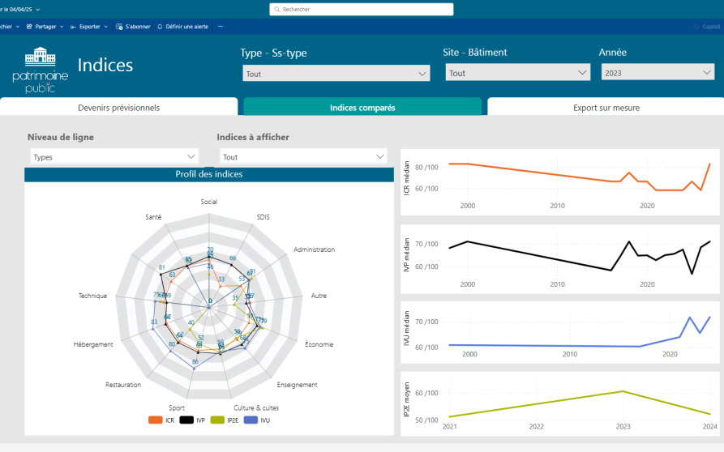Click the IP2E green legend swatch
The height and width of the screenshot is (452, 724).
217,420
